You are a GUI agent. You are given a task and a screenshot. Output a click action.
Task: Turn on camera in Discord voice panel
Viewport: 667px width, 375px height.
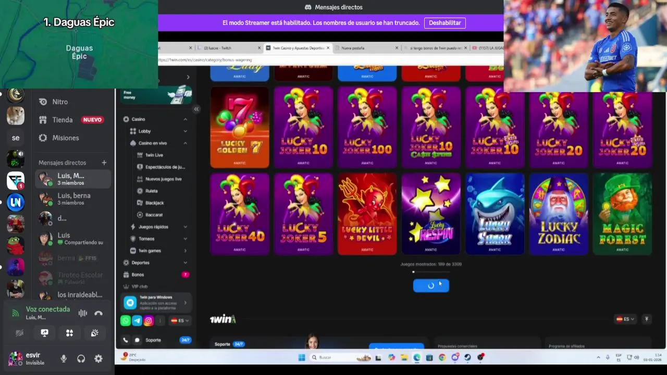click(20, 333)
